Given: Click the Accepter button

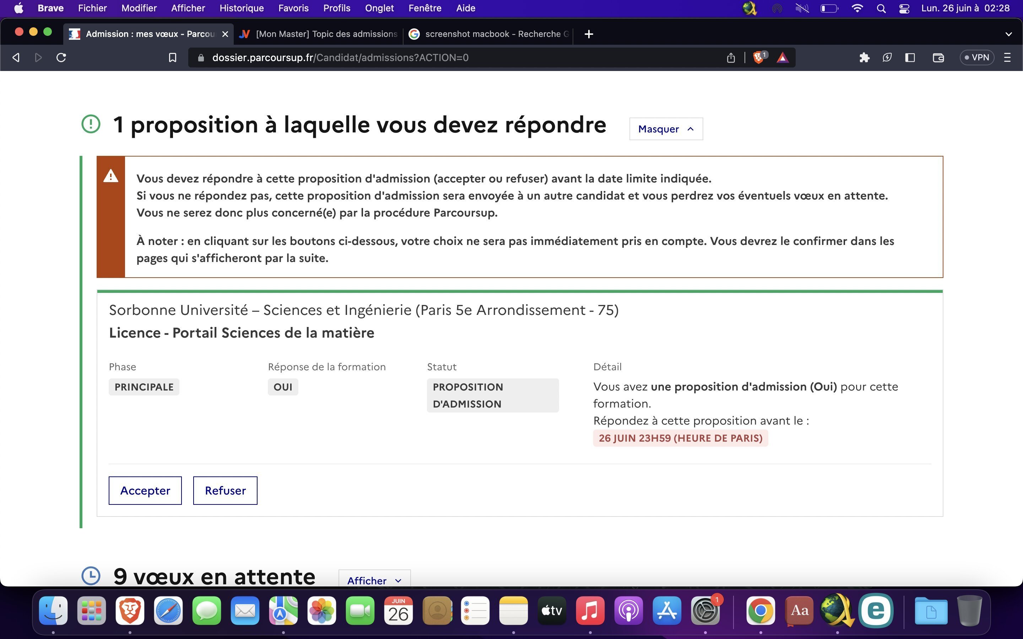Looking at the screenshot, I should 145,490.
